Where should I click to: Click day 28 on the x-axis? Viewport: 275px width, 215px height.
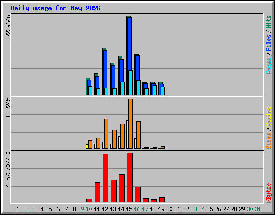(x=234, y=209)
